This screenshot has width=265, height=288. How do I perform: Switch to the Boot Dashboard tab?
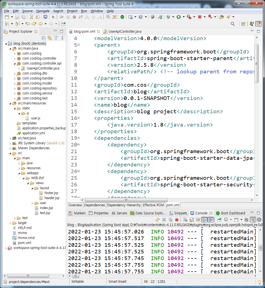point(230,213)
